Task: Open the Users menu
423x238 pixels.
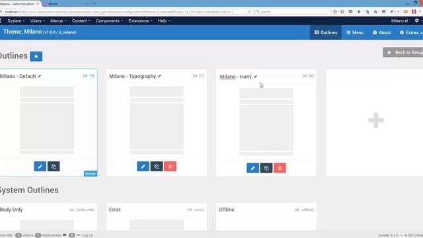Action: (x=38, y=20)
